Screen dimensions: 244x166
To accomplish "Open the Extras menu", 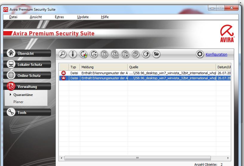I will pos(59,17).
